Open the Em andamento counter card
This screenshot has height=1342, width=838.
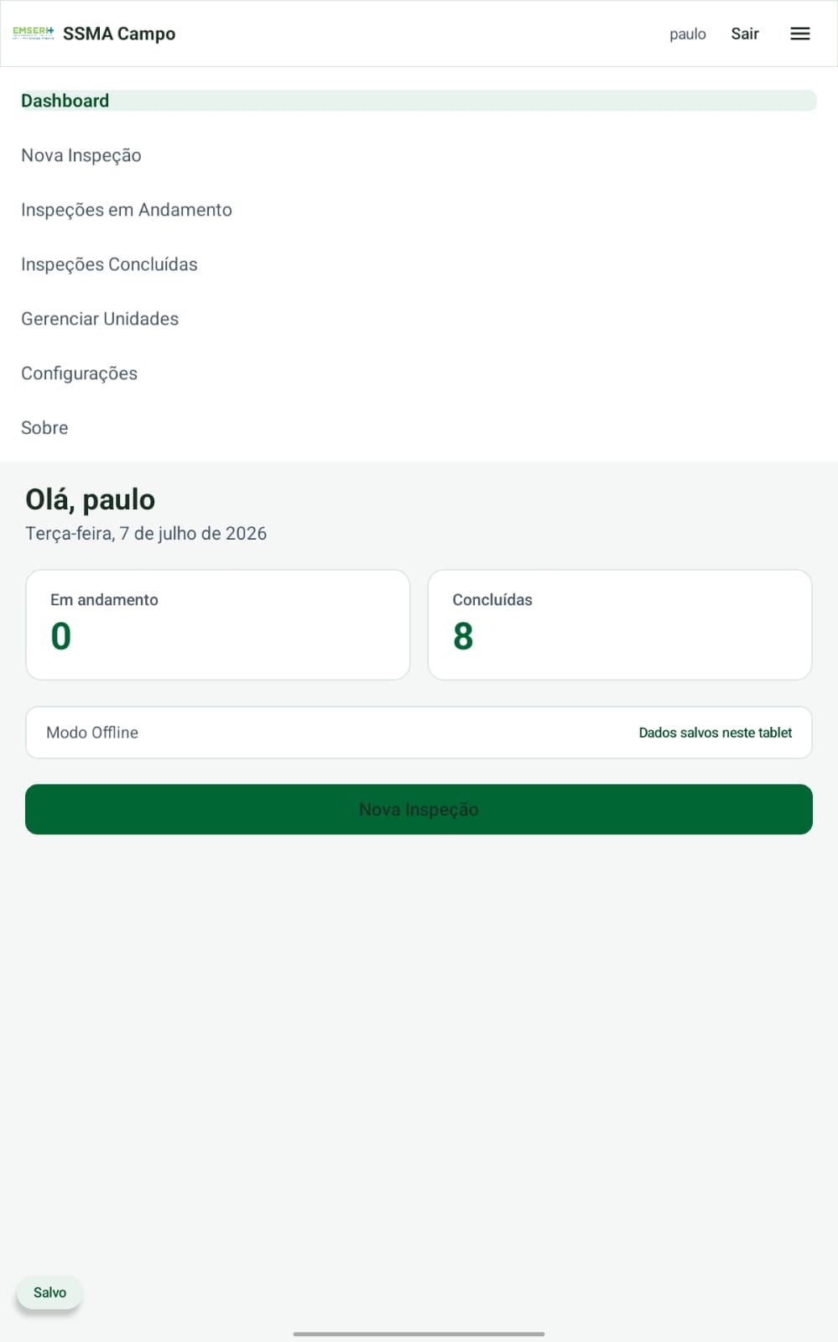coord(218,624)
